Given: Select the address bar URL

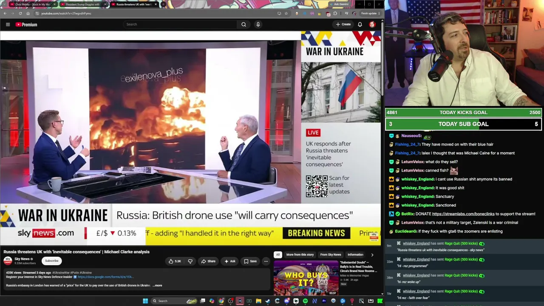Looking at the screenshot, I should point(66,14).
